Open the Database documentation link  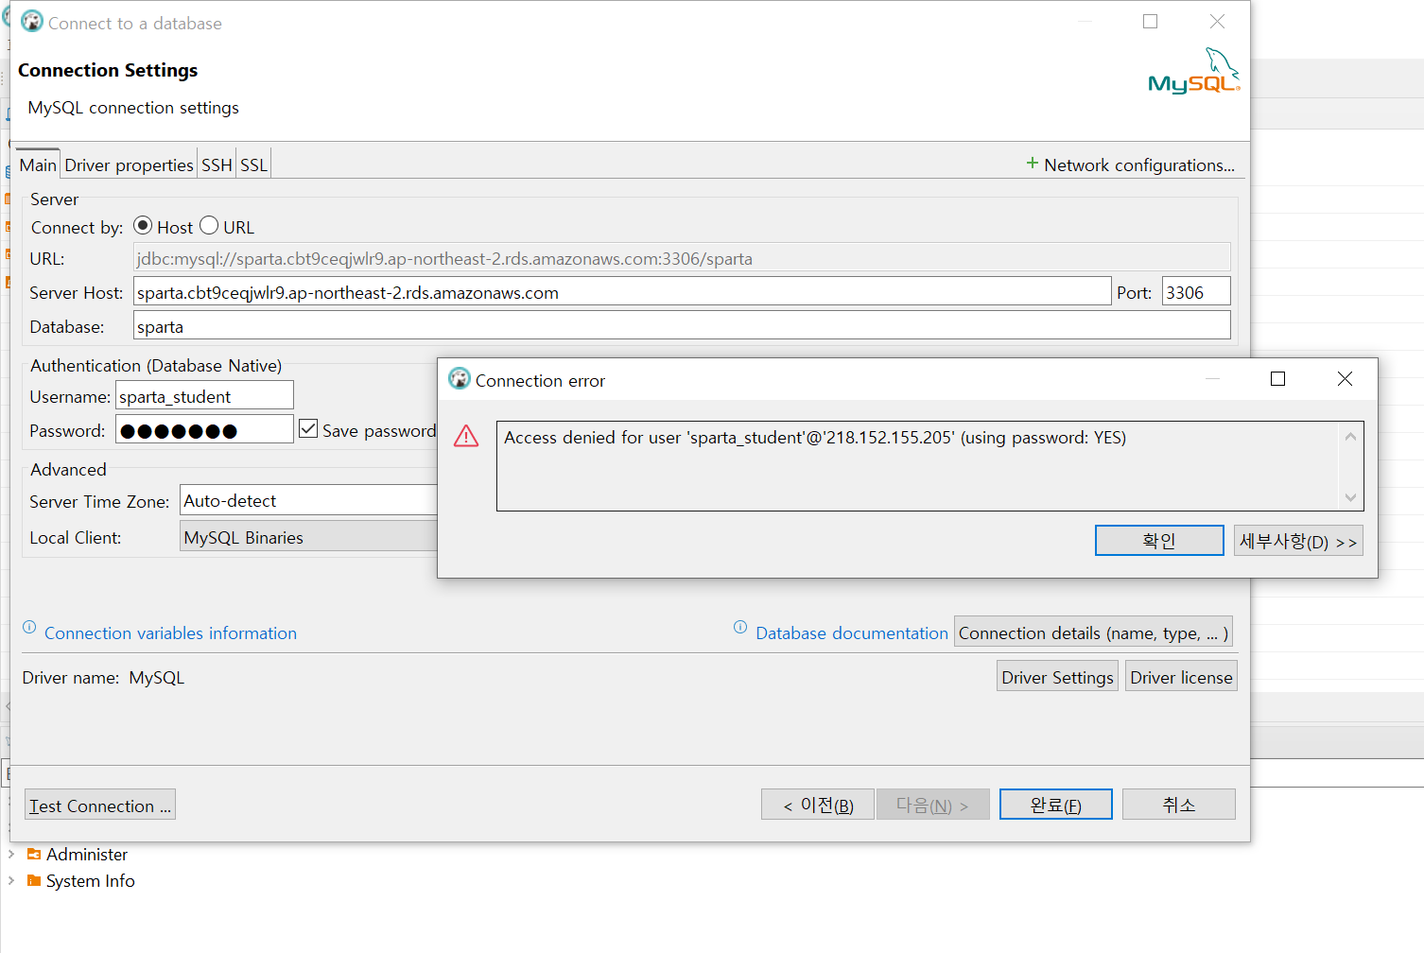click(852, 632)
